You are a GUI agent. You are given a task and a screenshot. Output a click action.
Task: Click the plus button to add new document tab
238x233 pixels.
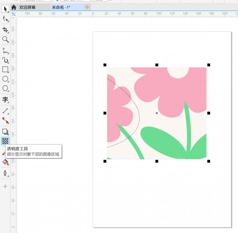[87, 7]
